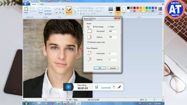
Task: Click Cancel in Resize and Skew
Action: (113, 68)
